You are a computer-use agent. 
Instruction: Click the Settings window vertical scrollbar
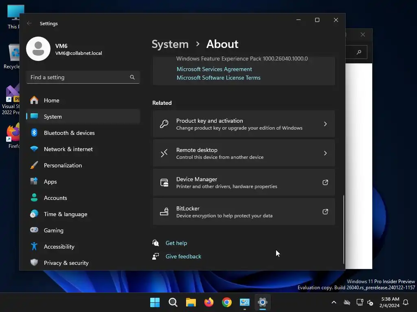point(344,230)
